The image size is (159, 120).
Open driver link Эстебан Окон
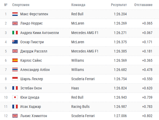[31, 88]
